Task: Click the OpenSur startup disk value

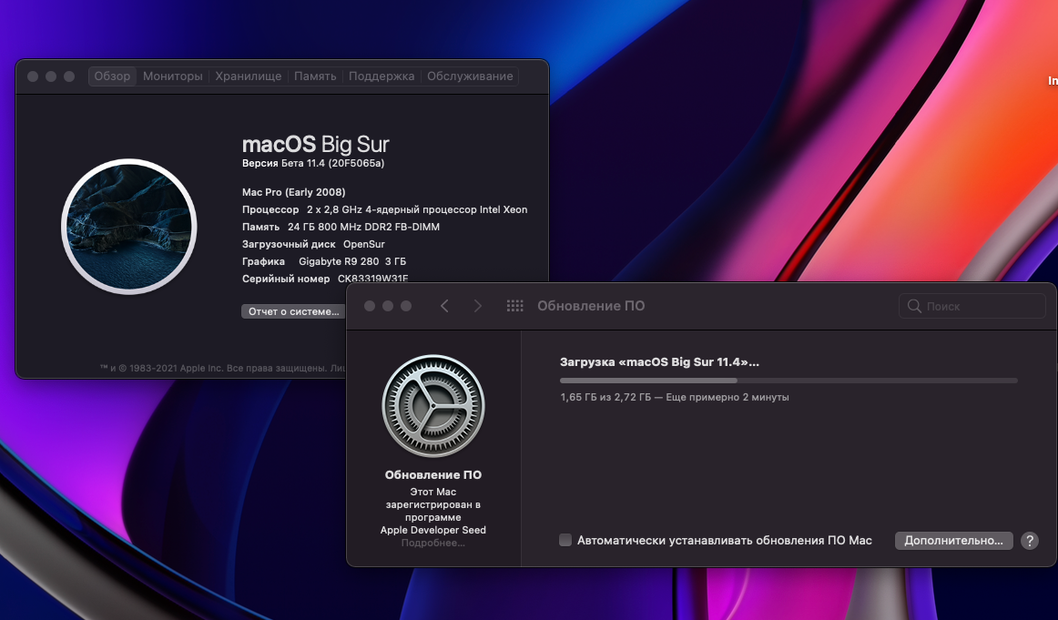Action: point(363,244)
